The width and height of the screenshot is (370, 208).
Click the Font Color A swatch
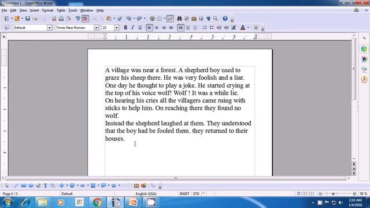(243, 28)
